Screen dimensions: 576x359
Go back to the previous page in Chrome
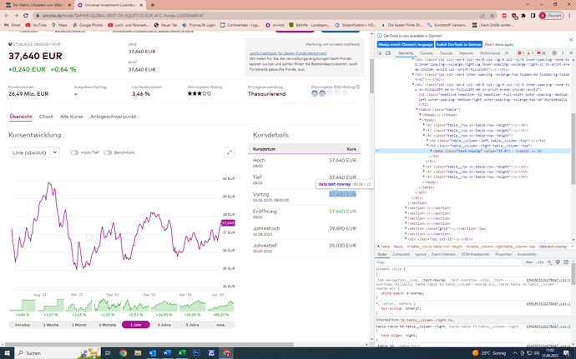coord(6,15)
